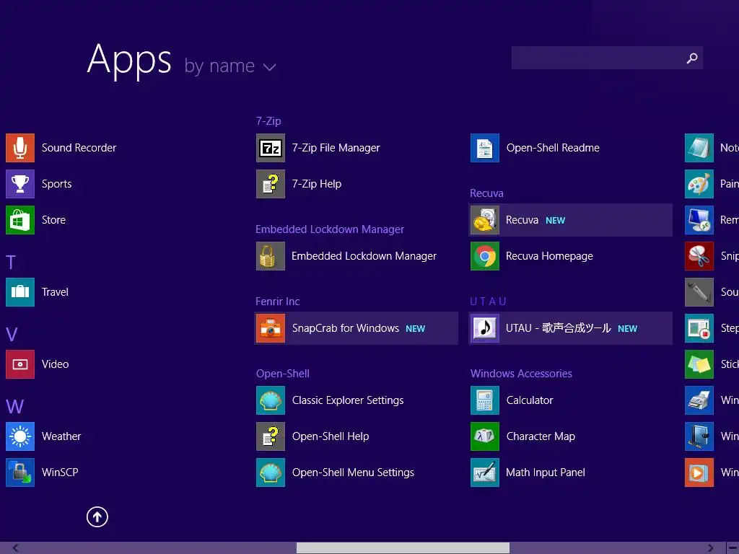Open the Travel suitcase icon
Image resolution: width=739 pixels, height=554 pixels.
19,292
